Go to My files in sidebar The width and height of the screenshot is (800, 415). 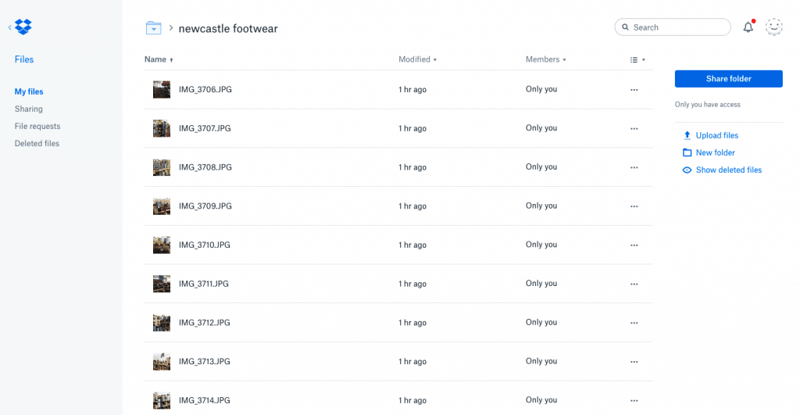pyautogui.click(x=29, y=91)
